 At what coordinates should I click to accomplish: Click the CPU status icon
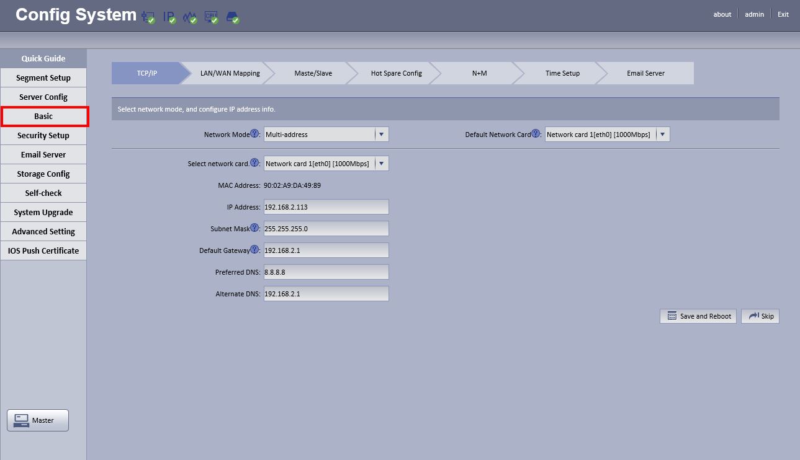212,17
